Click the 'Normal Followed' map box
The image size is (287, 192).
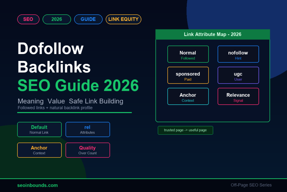point(188,54)
